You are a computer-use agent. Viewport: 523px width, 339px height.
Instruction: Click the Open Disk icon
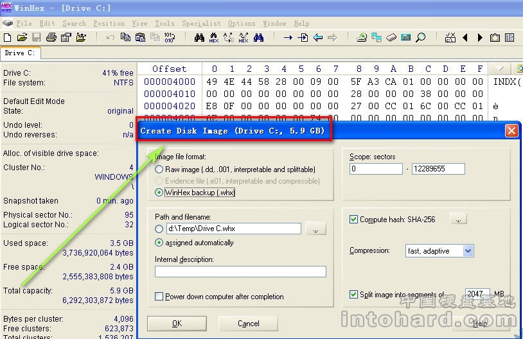click(362, 37)
